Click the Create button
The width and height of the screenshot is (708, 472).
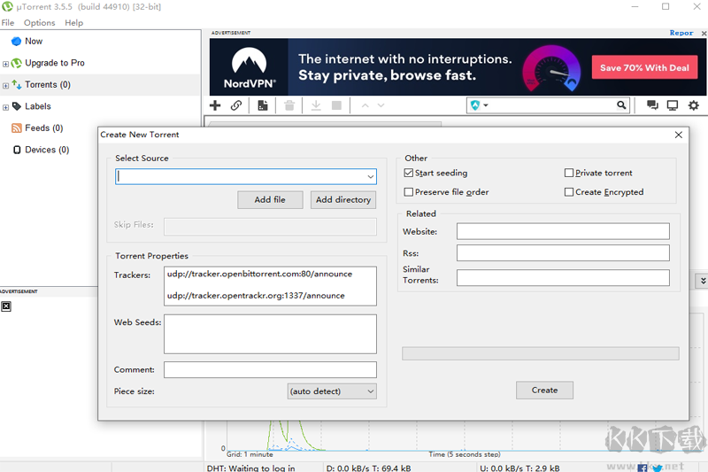[544, 391]
